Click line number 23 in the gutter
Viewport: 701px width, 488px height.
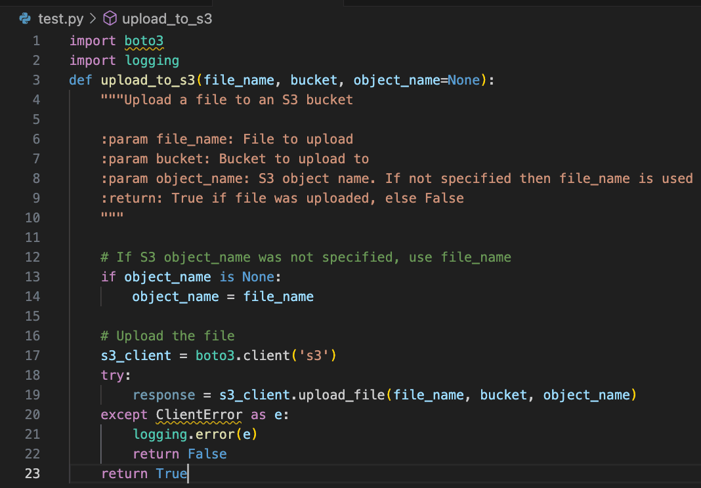(x=32, y=474)
